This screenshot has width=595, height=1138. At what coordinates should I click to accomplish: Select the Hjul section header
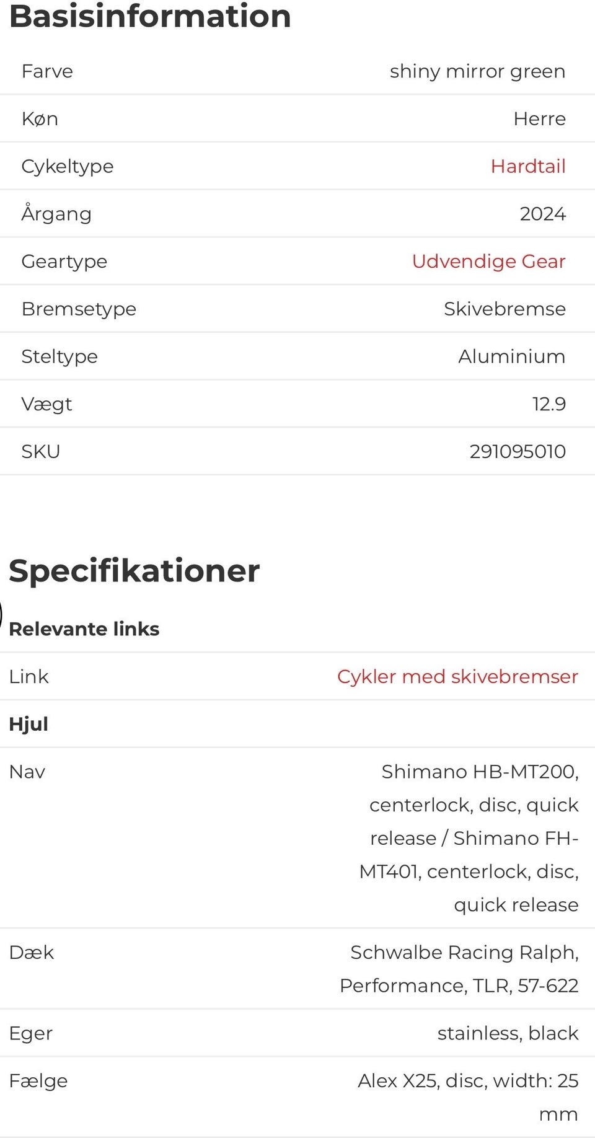[x=29, y=724]
